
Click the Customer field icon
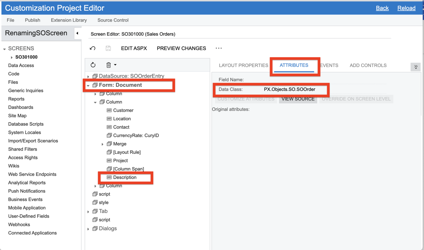tap(109, 110)
